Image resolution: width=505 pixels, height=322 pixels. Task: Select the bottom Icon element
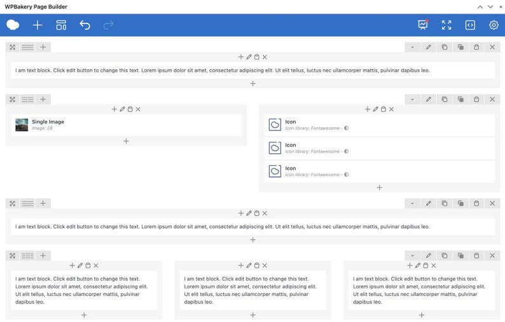tap(380, 171)
